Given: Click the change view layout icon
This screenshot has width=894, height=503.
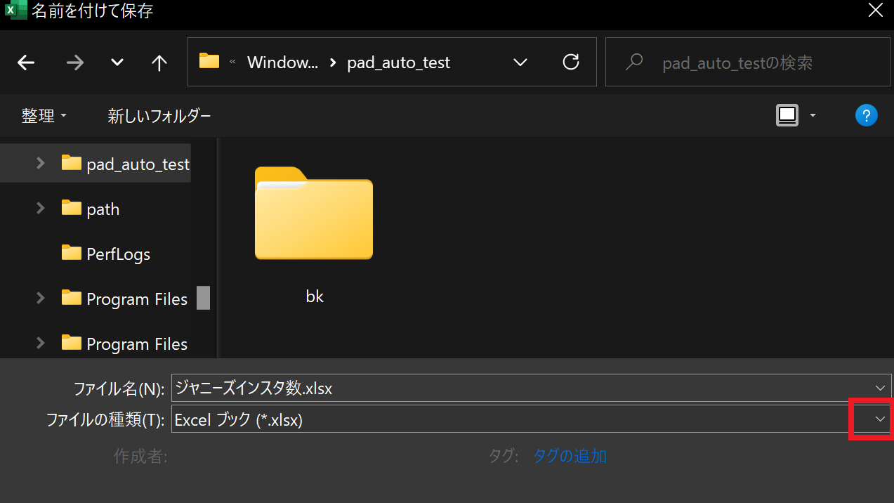Looking at the screenshot, I should coord(787,115).
